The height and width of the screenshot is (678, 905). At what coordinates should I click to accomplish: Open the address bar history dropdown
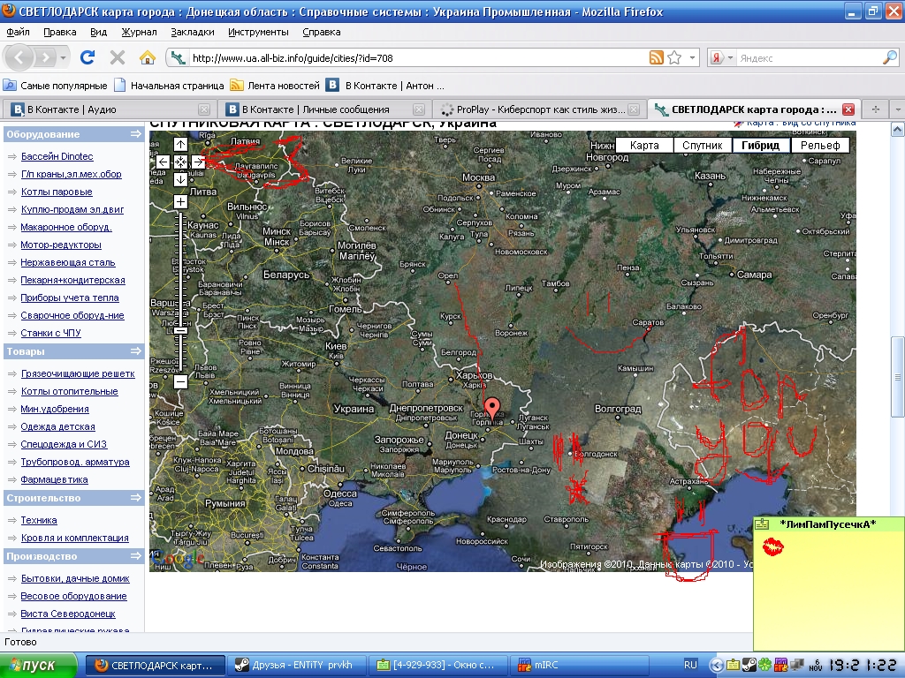coord(692,57)
